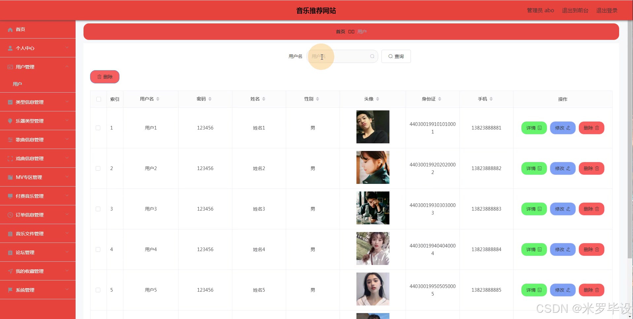Expand the 歌曲信息管理 chevron

coord(67,139)
